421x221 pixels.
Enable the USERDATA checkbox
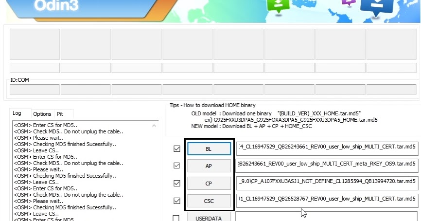[x=176, y=218]
